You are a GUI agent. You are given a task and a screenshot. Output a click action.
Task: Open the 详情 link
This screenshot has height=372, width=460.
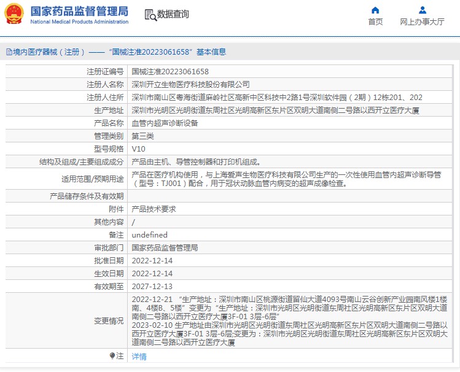(x=139, y=356)
